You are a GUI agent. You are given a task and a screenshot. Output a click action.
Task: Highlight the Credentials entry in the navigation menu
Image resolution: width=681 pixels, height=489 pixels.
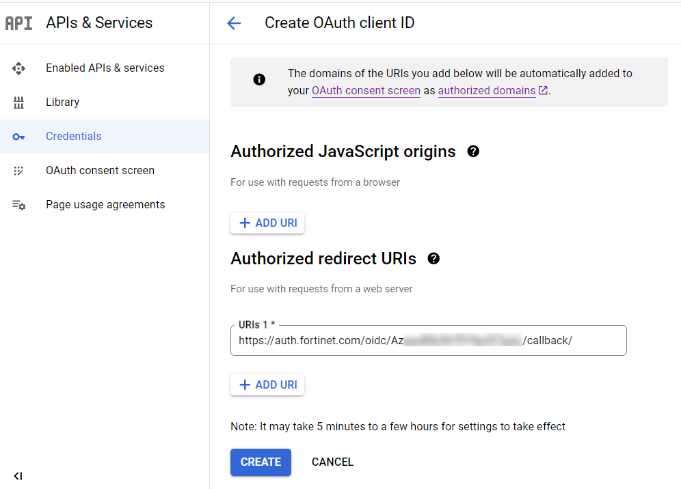tap(74, 136)
